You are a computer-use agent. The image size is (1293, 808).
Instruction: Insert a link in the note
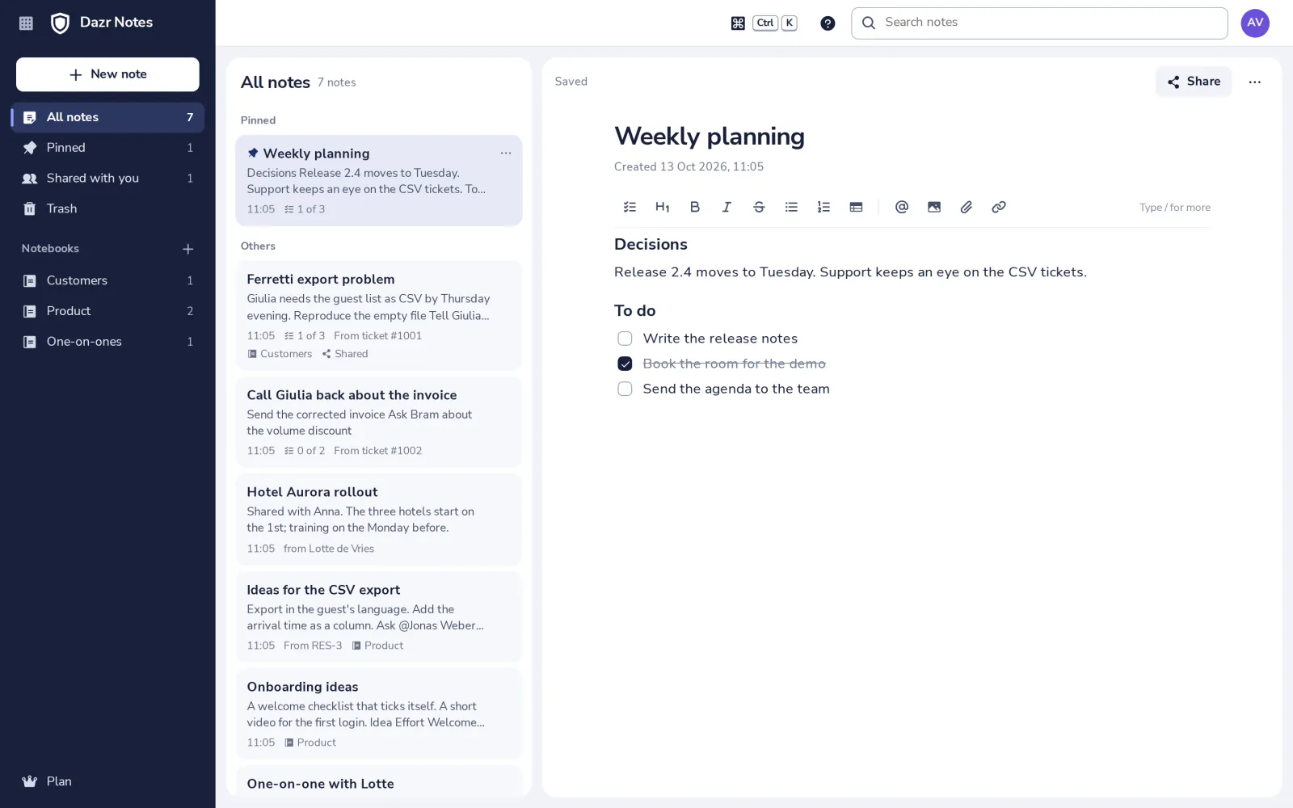(999, 207)
